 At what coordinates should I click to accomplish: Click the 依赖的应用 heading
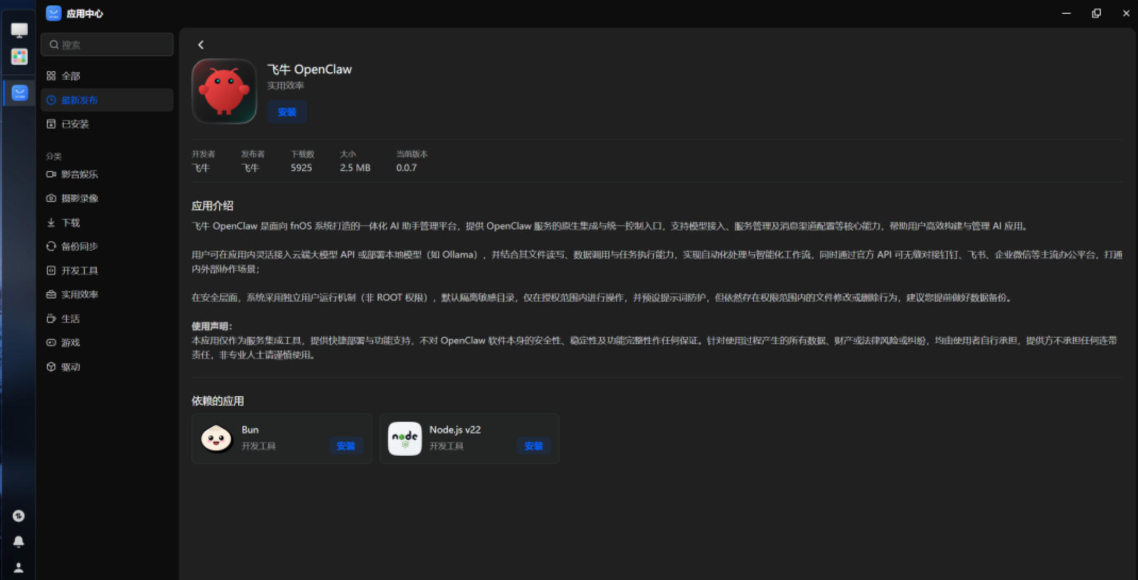(x=217, y=401)
